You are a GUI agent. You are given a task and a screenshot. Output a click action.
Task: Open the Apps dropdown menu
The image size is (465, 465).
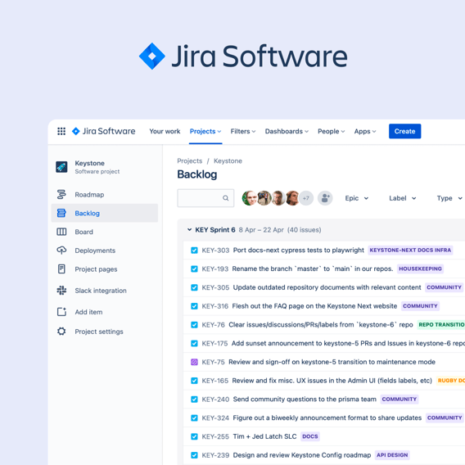(x=365, y=131)
